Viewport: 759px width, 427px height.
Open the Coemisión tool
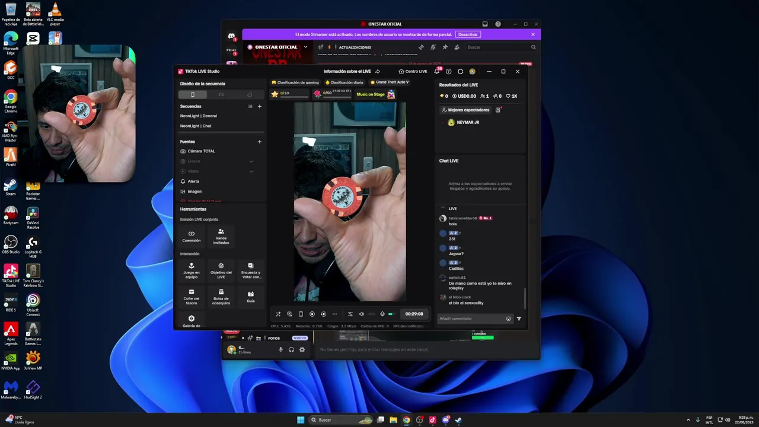pyautogui.click(x=191, y=236)
